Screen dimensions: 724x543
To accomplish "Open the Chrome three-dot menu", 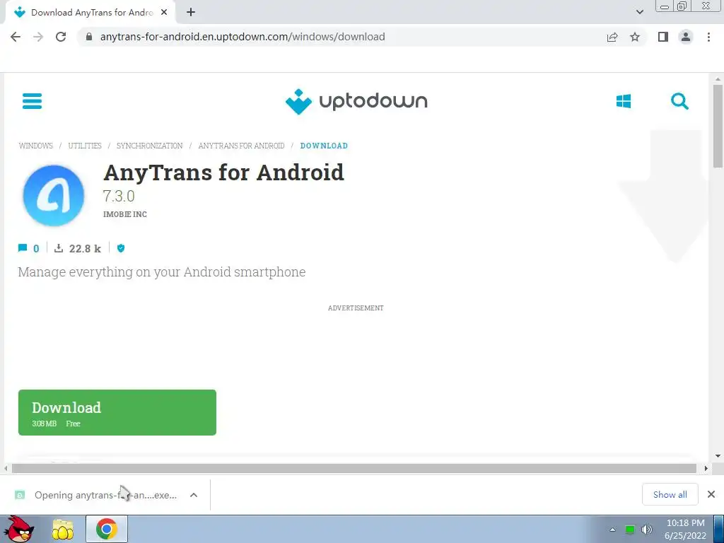I will pos(708,37).
